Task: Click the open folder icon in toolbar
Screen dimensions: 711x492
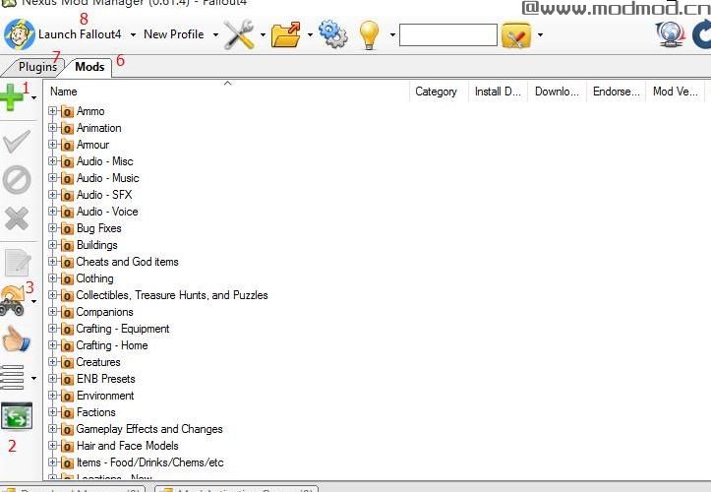Action: tap(286, 34)
